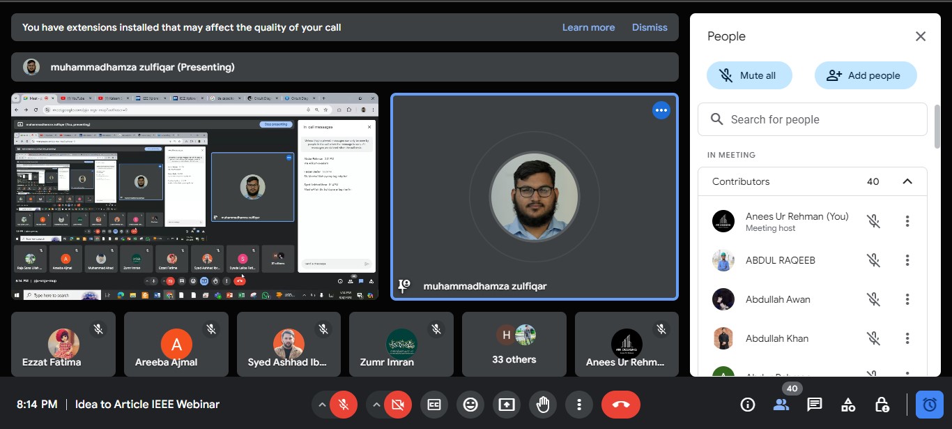Image resolution: width=952 pixels, height=429 pixels.
Task: Open more options three-dot menu in toolbar
Action: (579, 405)
